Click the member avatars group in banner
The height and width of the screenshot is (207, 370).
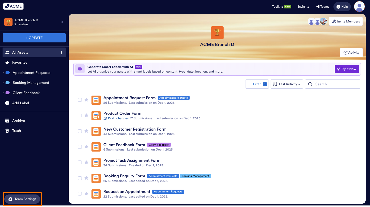(x=317, y=21)
